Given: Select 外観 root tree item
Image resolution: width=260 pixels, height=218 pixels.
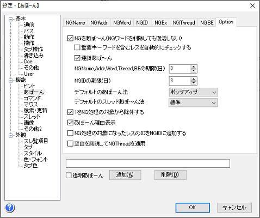Looking at the screenshot, I should click(21, 135).
